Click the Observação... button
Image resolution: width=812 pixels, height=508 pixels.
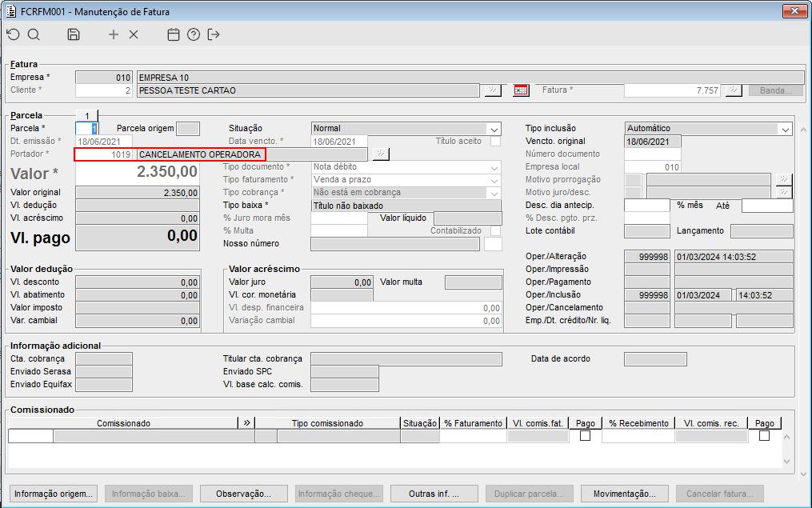243,494
